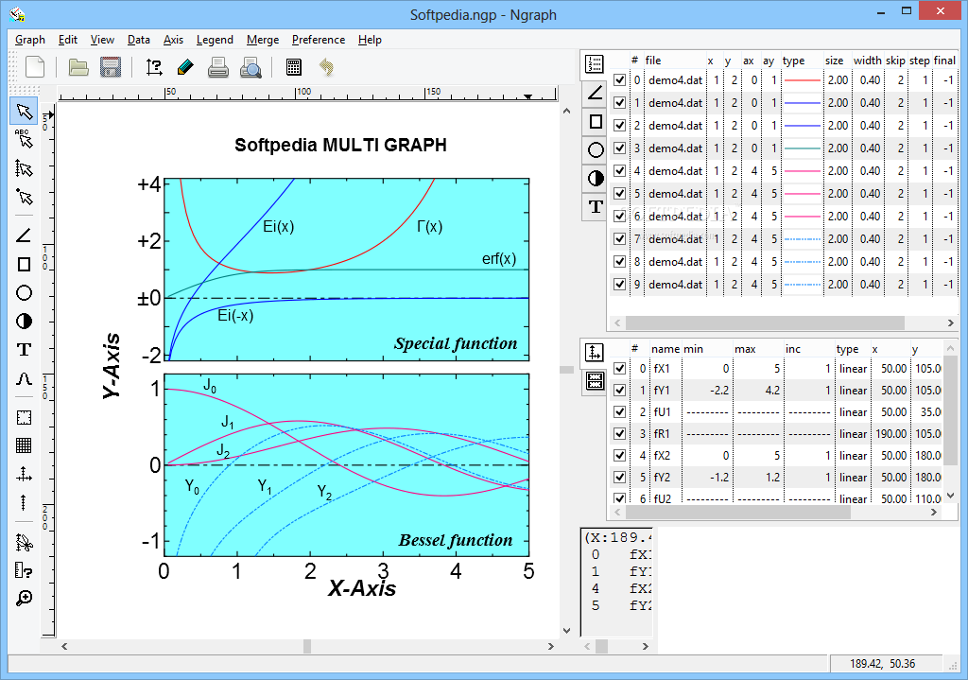The width and height of the screenshot is (968, 680).
Task: Select the single axis tool
Action: click(24, 502)
